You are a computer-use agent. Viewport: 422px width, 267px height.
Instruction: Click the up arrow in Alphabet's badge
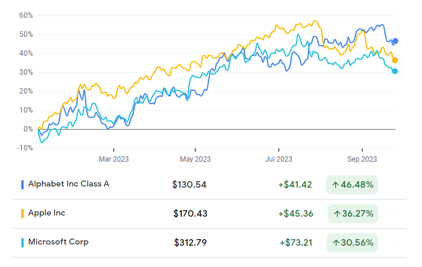coord(335,185)
